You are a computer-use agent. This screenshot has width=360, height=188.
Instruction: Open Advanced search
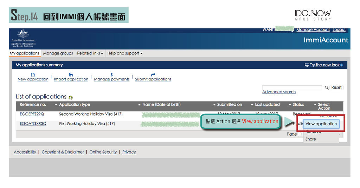point(279,92)
